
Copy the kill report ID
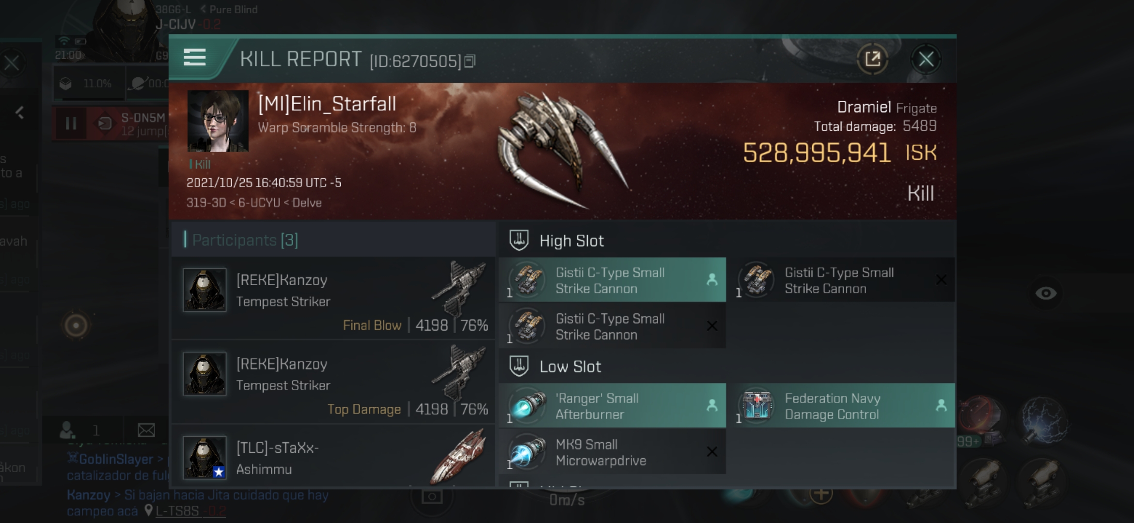(470, 62)
